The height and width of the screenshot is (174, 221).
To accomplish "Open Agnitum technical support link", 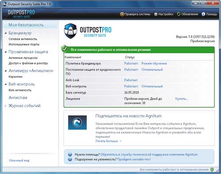I will pyautogui.click(x=149, y=155).
